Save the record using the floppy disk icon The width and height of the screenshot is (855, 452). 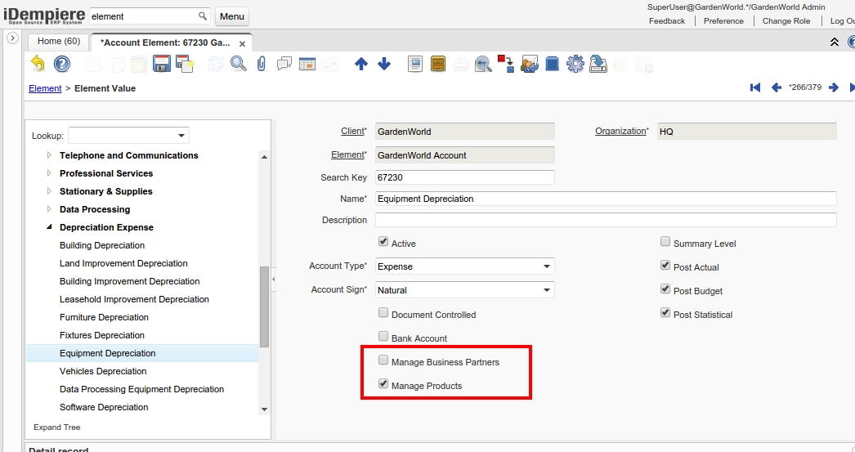point(162,64)
